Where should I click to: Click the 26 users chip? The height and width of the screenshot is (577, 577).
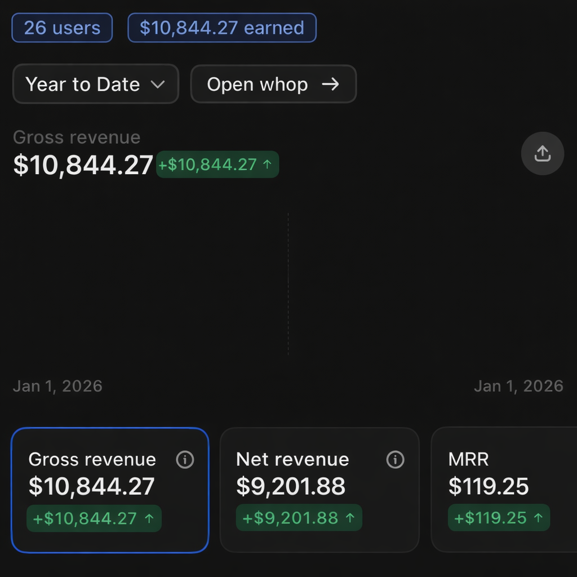(x=61, y=27)
